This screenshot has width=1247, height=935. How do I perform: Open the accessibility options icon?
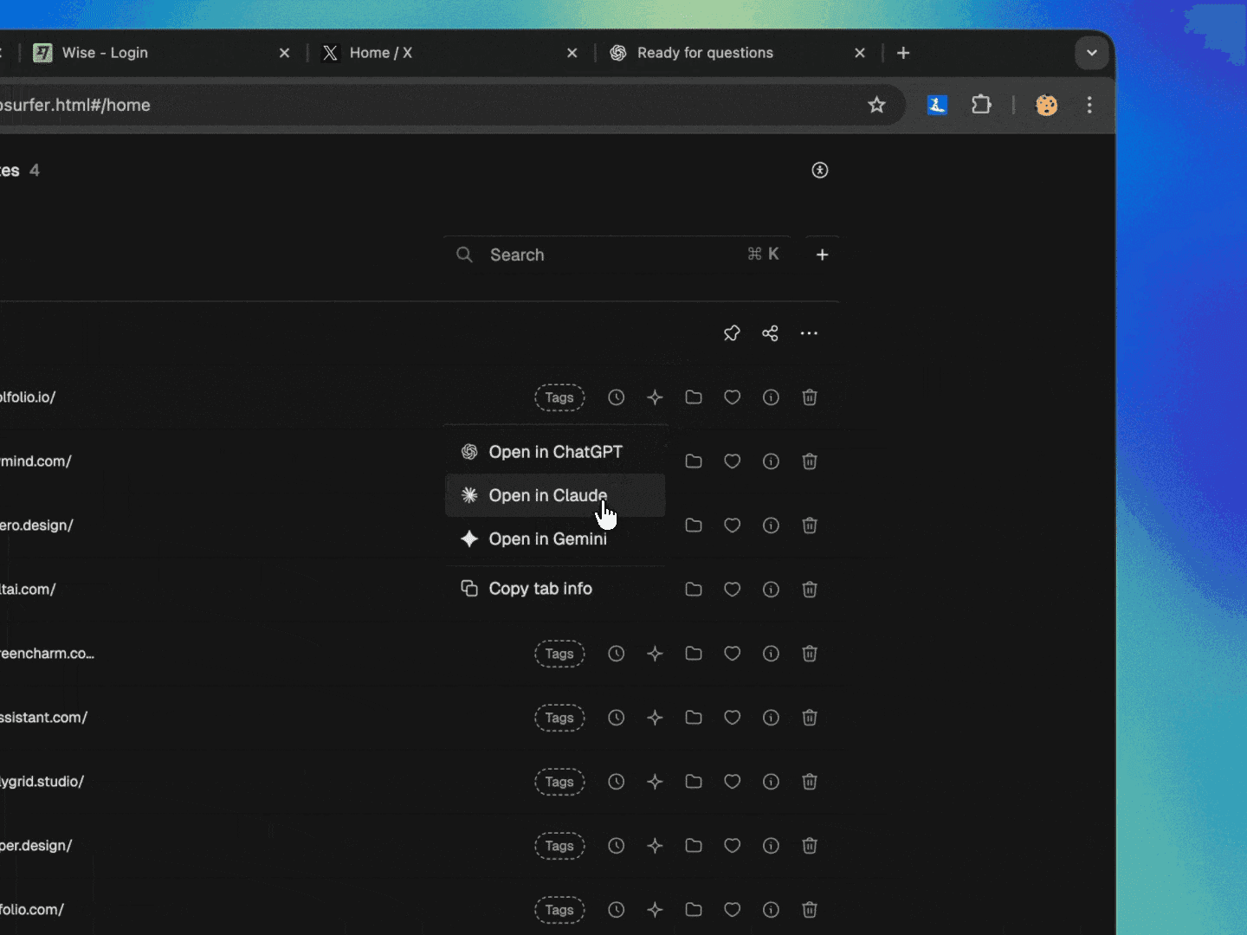[x=820, y=171]
